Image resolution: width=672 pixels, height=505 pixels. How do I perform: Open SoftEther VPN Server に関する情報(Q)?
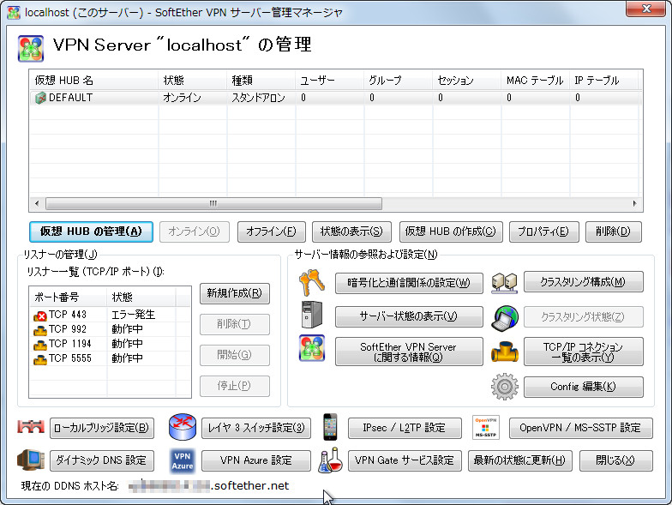pyautogui.click(x=409, y=352)
